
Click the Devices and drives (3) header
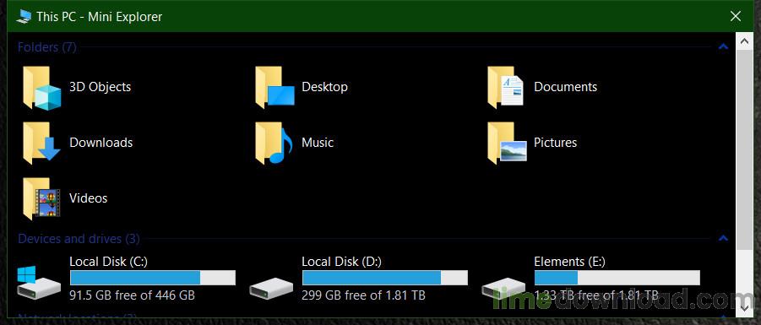pos(79,239)
